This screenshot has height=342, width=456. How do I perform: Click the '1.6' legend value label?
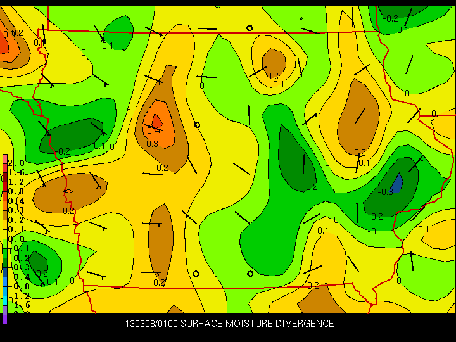point(16,173)
